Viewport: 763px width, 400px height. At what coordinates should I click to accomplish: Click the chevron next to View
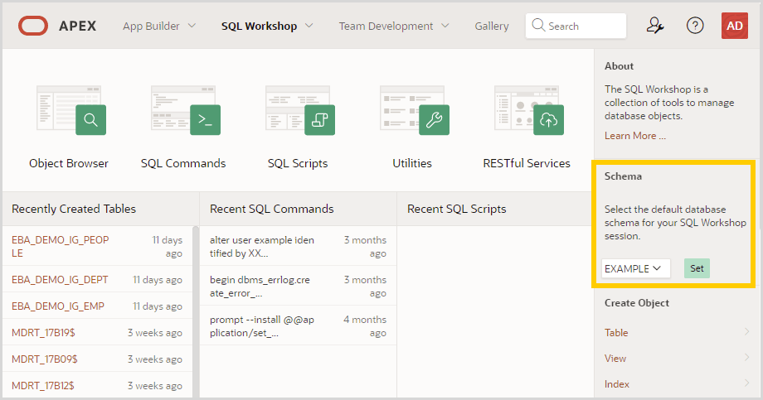click(x=746, y=357)
